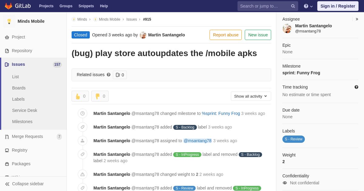
Task: Click the #915 breadcrumb item
Action: (147, 19)
